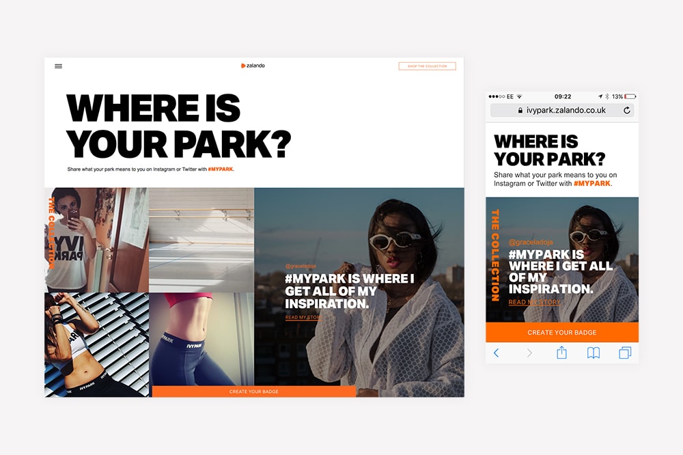
Task: Tap the padlock icon in address bar
Action: click(520, 111)
